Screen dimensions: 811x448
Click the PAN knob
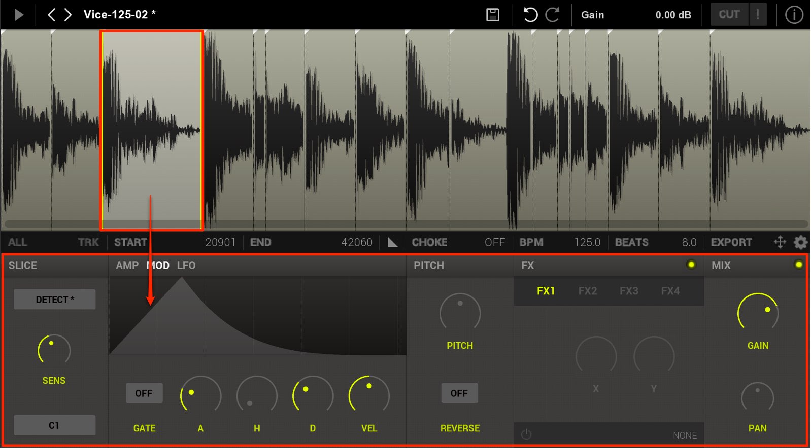pos(758,398)
